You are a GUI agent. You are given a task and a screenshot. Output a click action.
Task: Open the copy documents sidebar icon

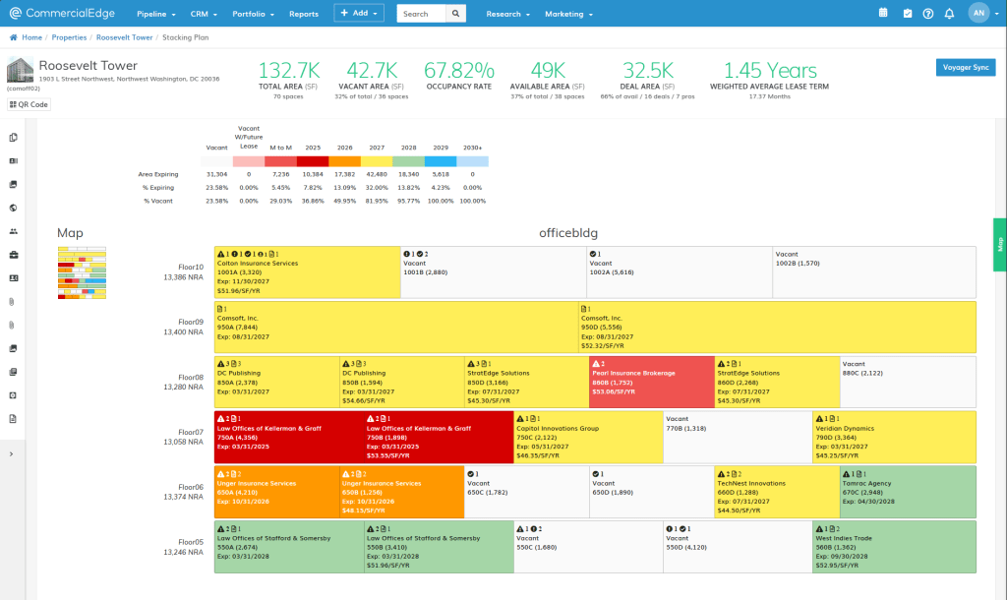pos(13,138)
